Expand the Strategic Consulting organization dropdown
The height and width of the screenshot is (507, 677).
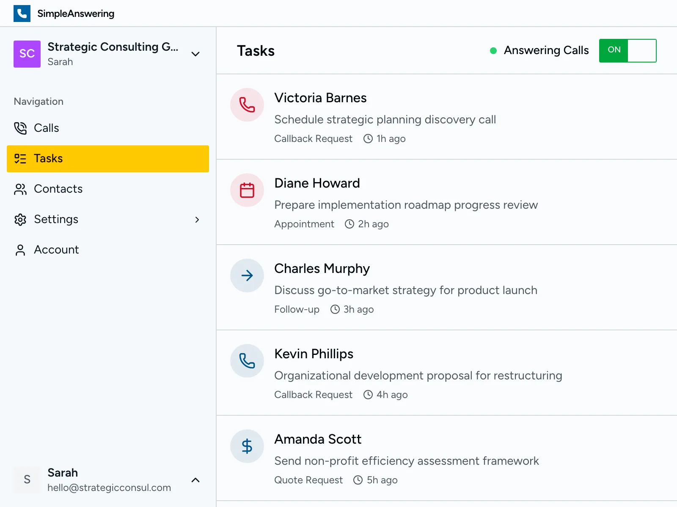tap(195, 54)
